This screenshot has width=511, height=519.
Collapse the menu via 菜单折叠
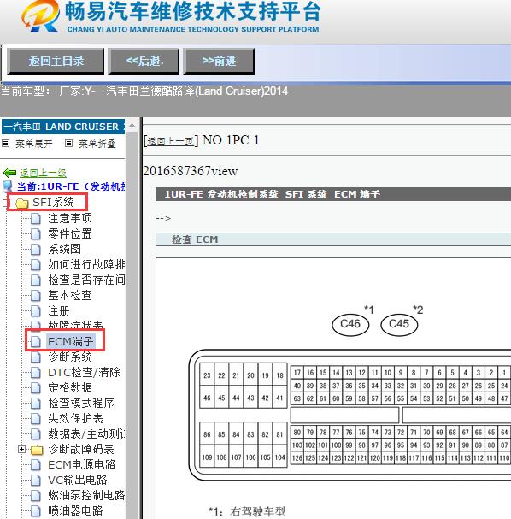coord(97,144)
